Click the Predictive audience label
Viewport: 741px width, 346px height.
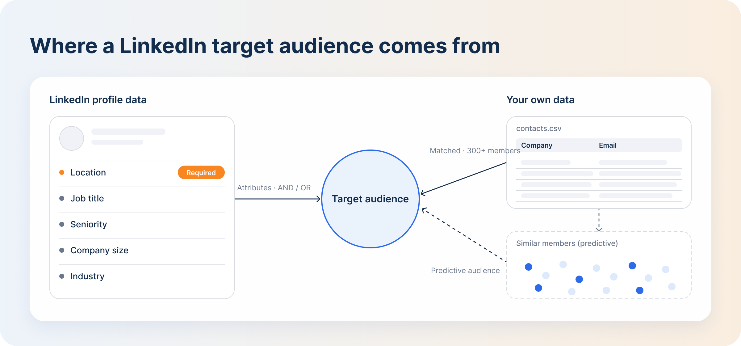pyautogui.click(x=465, y=271)
